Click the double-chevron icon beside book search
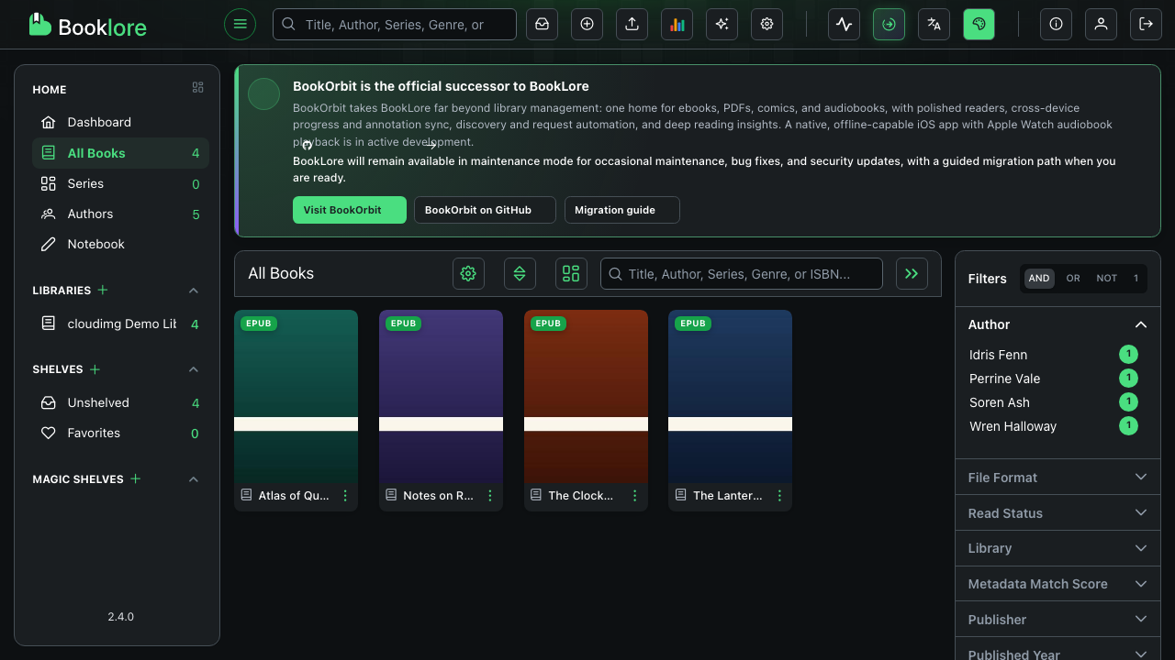Screen dimensions: 1175x660 click(x=912, y=273)
